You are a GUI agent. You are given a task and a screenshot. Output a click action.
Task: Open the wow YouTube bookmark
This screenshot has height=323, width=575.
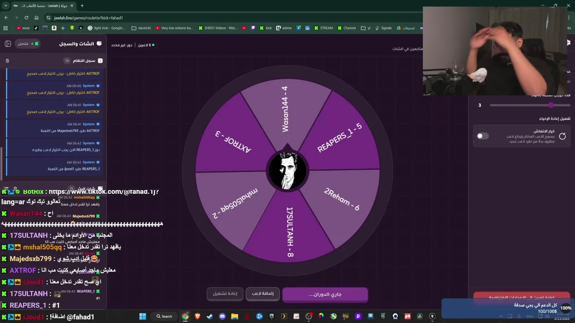23,28
